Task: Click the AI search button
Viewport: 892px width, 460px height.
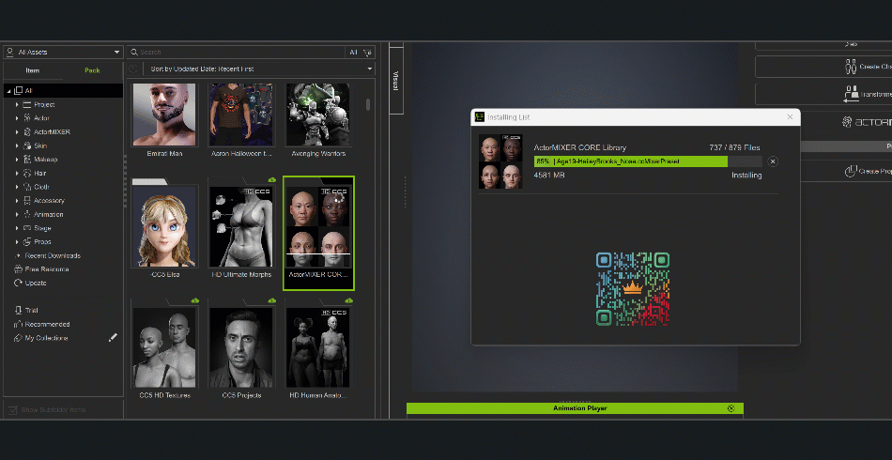Action: click(353, 53)
